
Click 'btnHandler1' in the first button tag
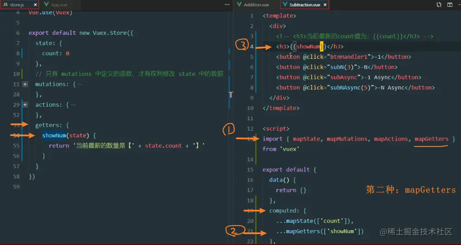point(349,57)
